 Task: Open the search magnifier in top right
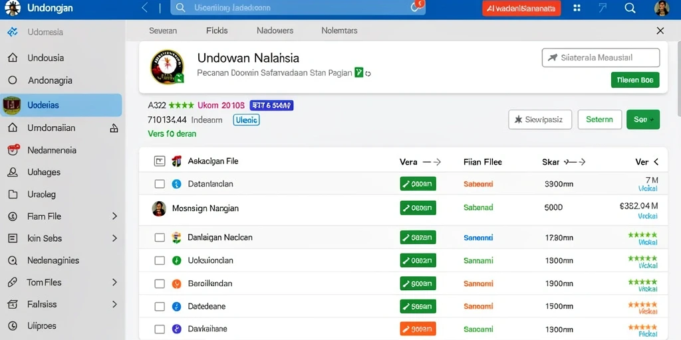click(x=630, y=8)
